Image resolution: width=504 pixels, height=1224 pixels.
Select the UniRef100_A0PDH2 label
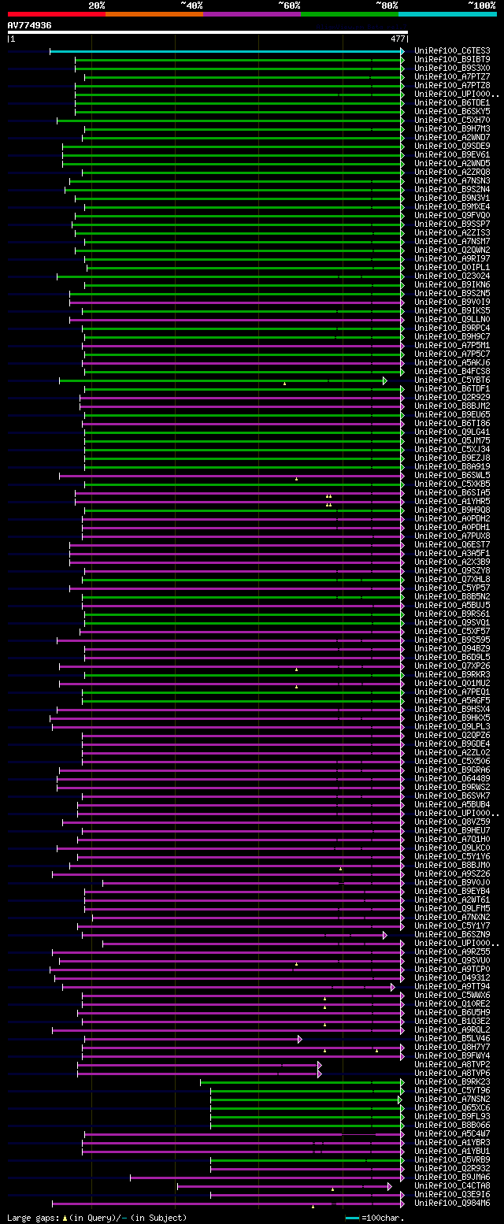[x=451, y=519]
